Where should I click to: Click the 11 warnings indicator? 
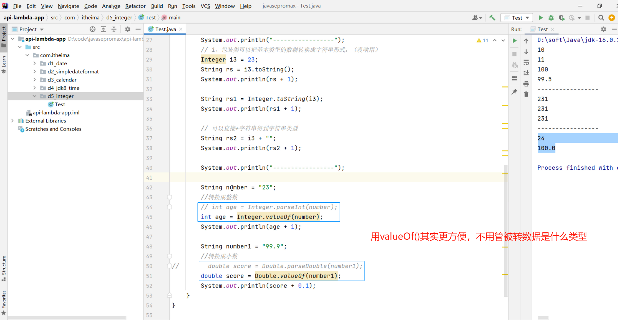click(483, 40)
